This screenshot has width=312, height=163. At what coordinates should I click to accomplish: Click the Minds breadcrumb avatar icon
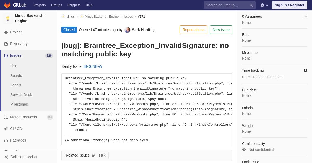pyautogui.click(x=63, y=17)
